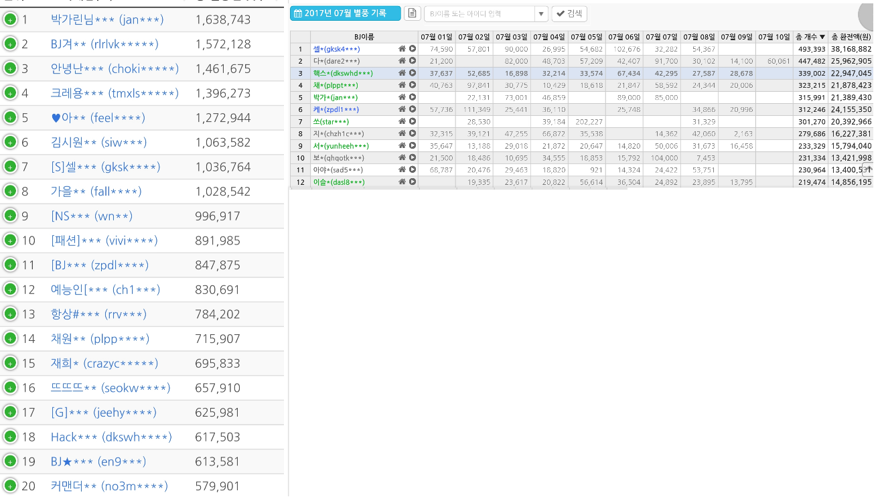Image resolution: width=884 pixels, height=501 pixels.
Task: Click the 총 환전액(원) column header
Action: click(851, 37)
